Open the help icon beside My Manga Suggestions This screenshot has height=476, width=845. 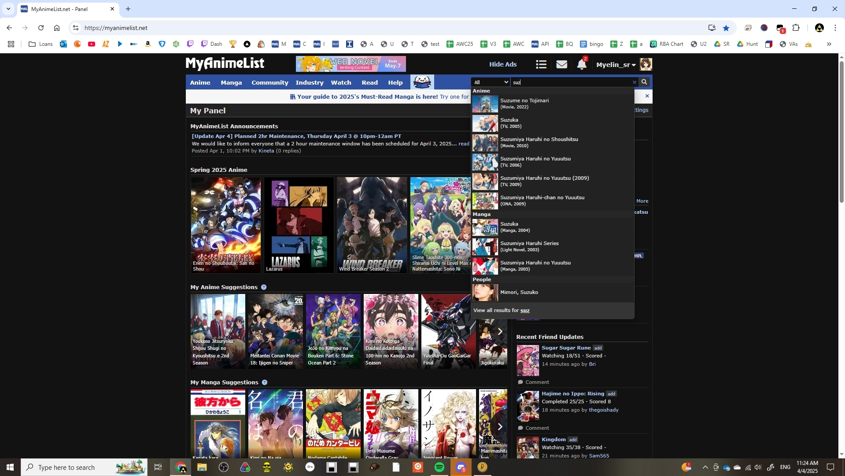(x=265, y=383)
